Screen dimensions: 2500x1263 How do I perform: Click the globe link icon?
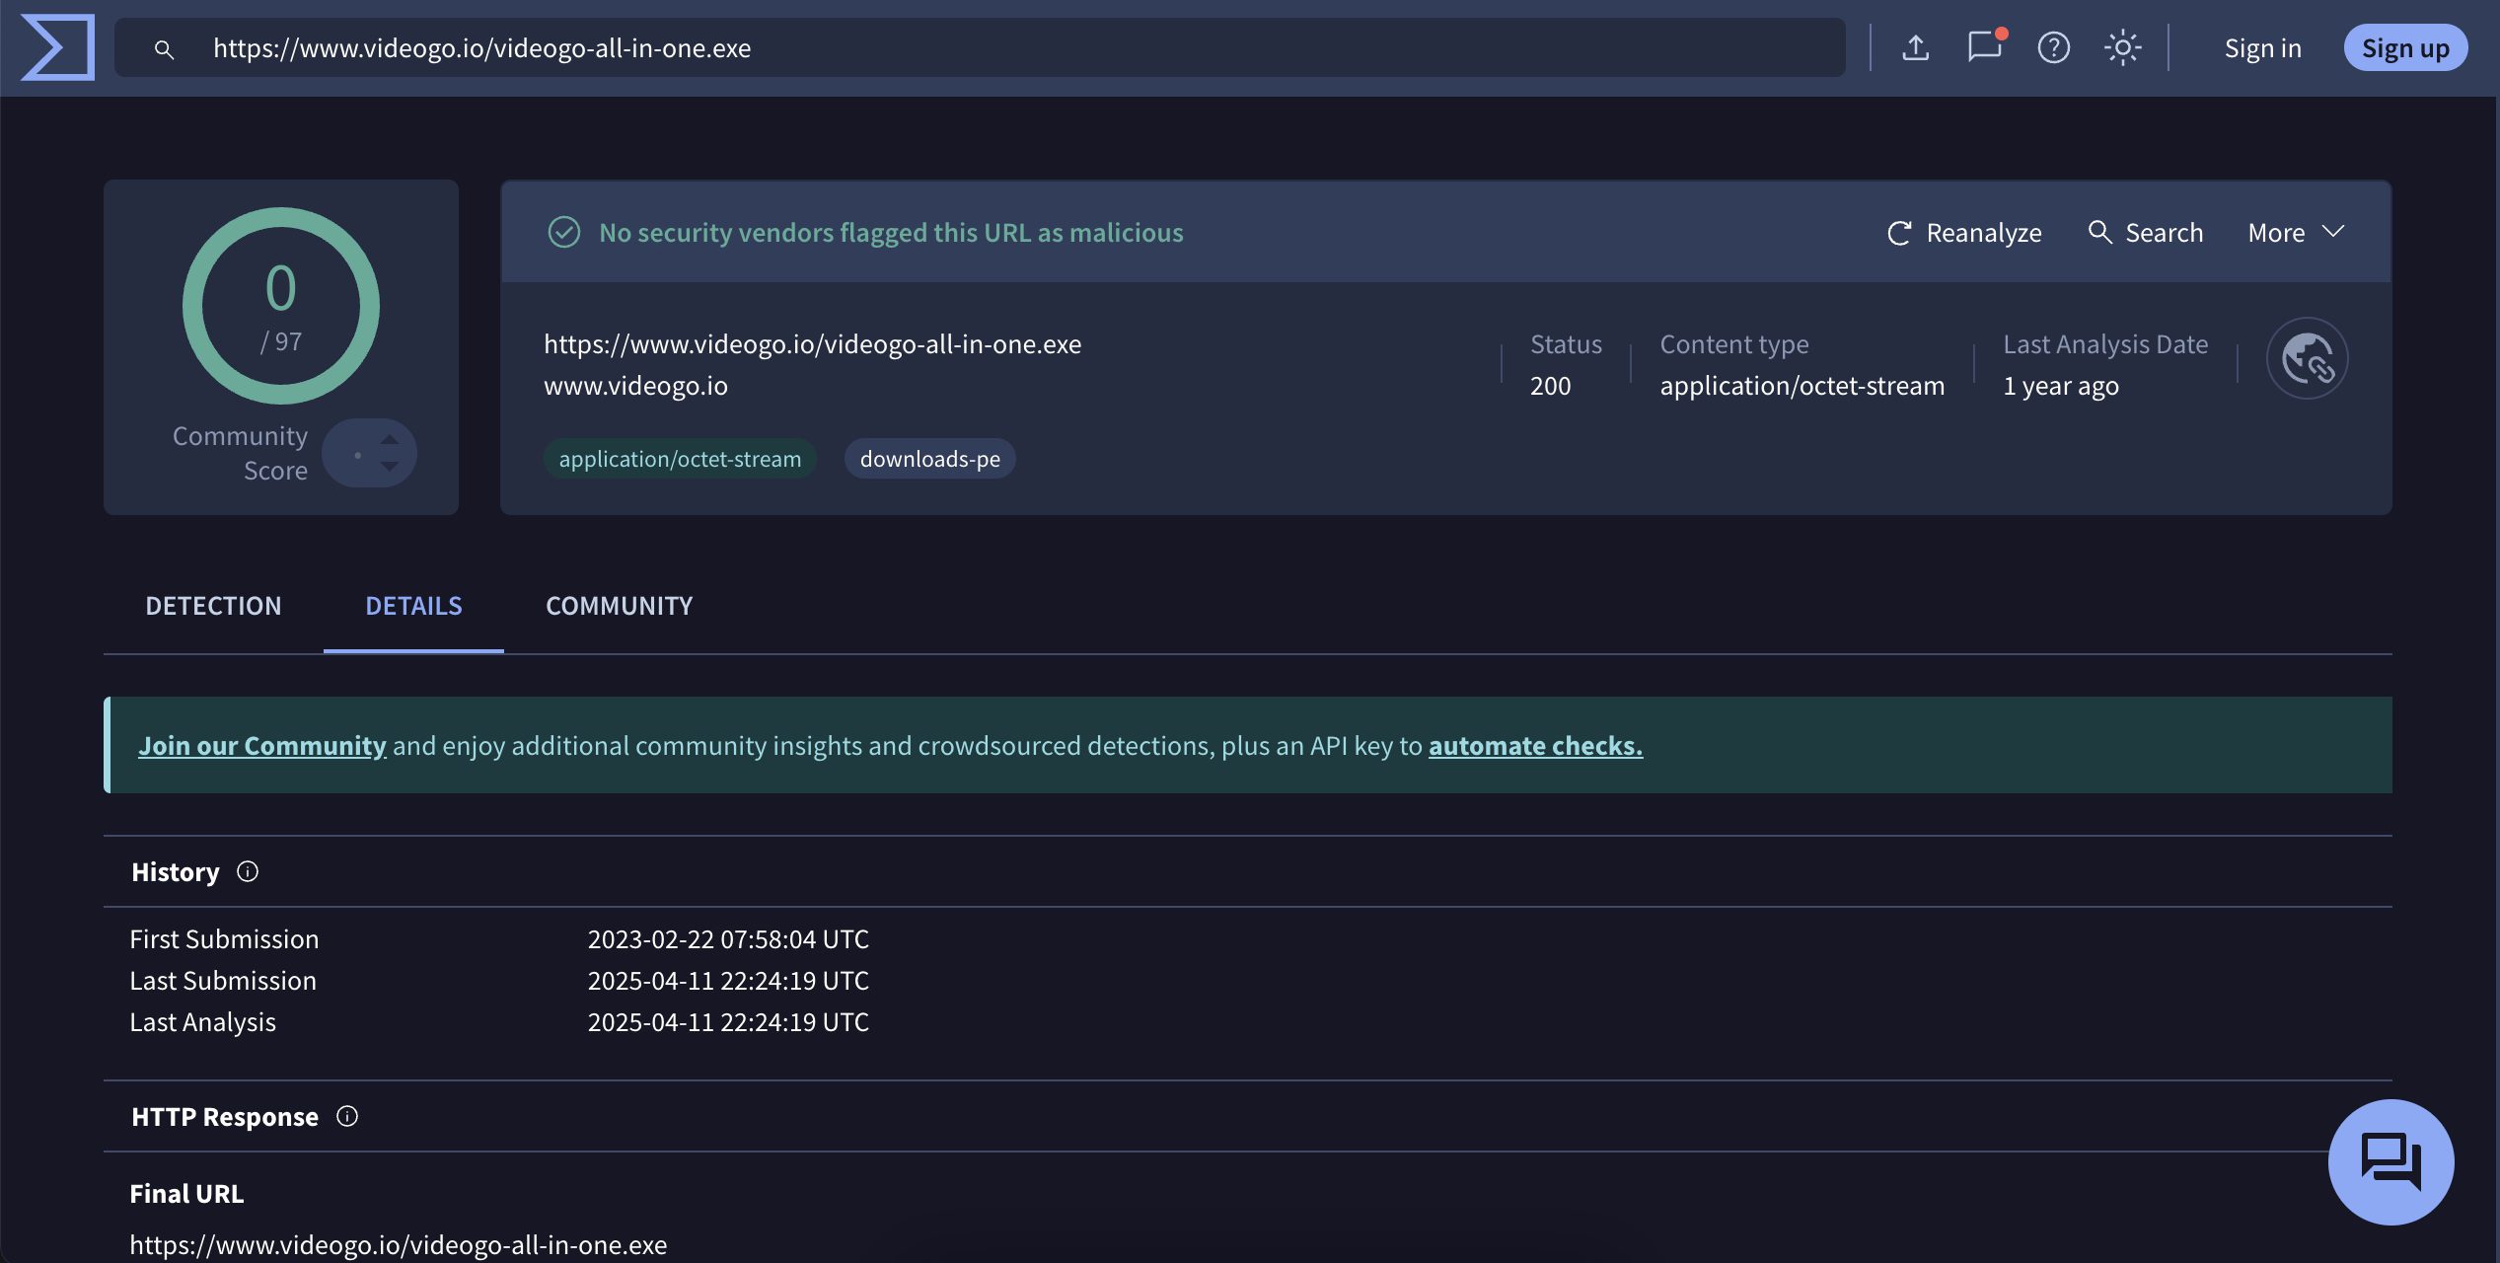click(2307, 358)
